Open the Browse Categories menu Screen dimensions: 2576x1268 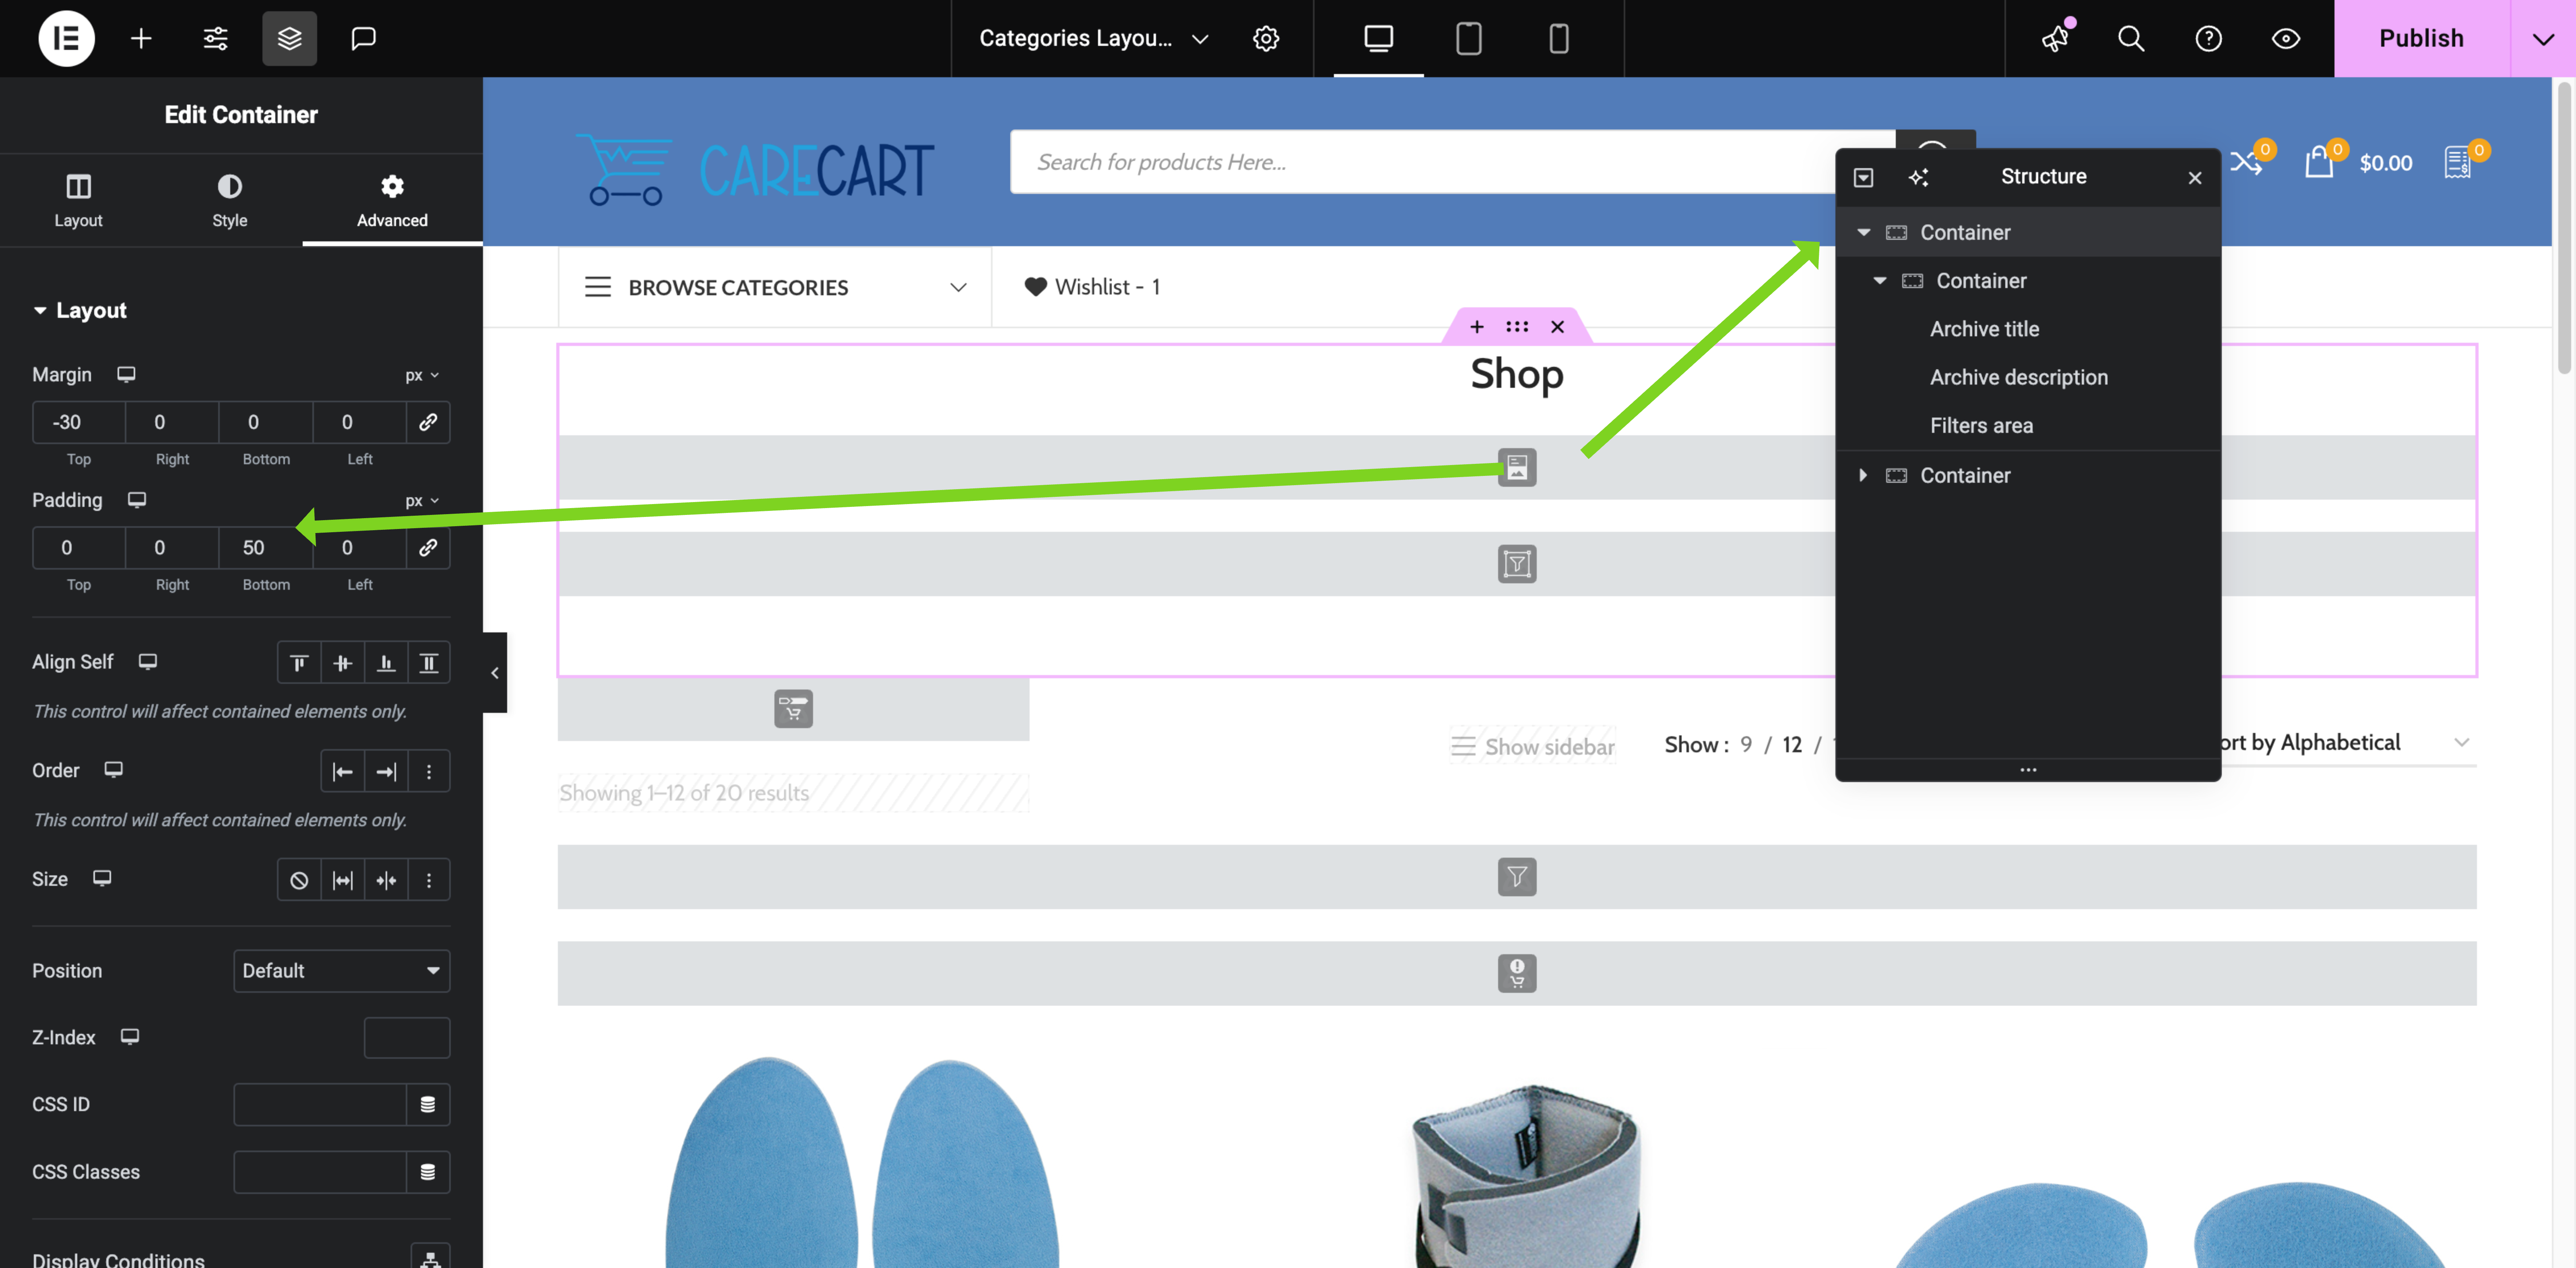(x=775, y=287)
